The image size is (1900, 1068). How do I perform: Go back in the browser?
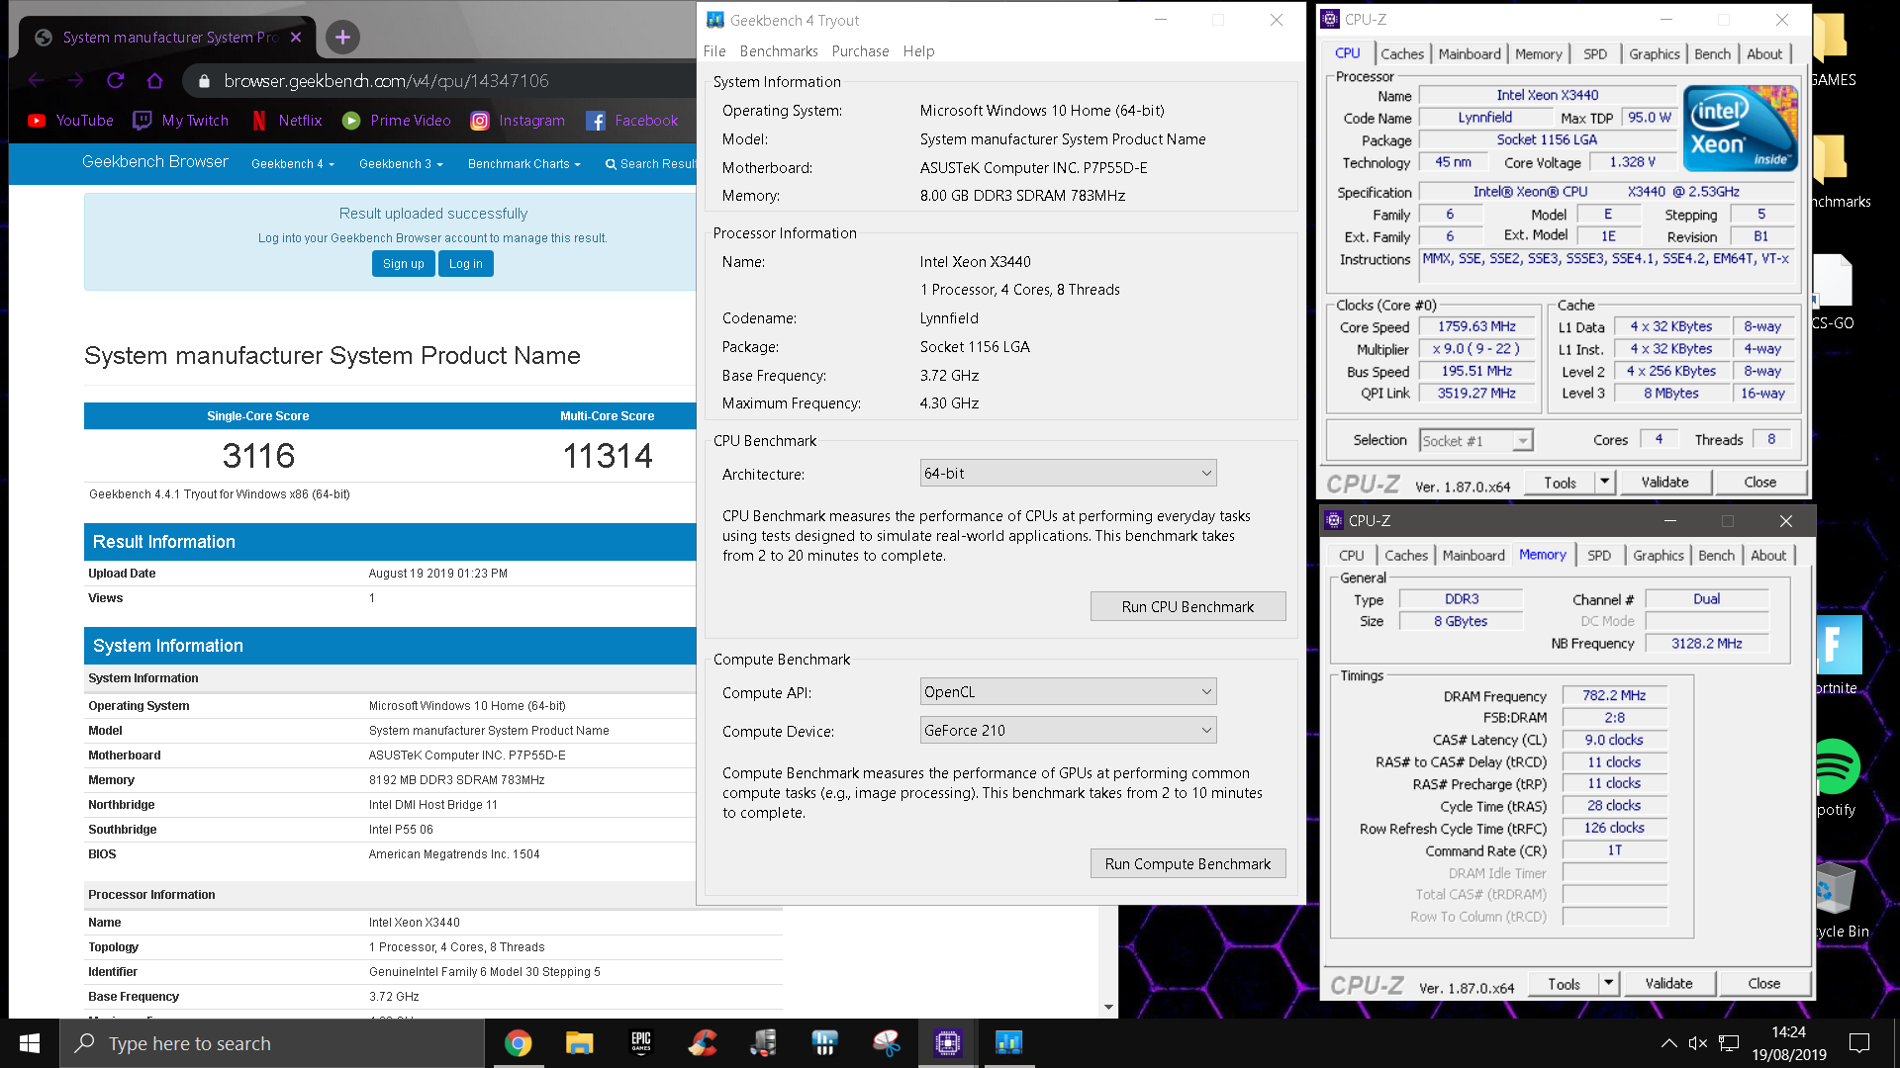[x=37, y=81]
